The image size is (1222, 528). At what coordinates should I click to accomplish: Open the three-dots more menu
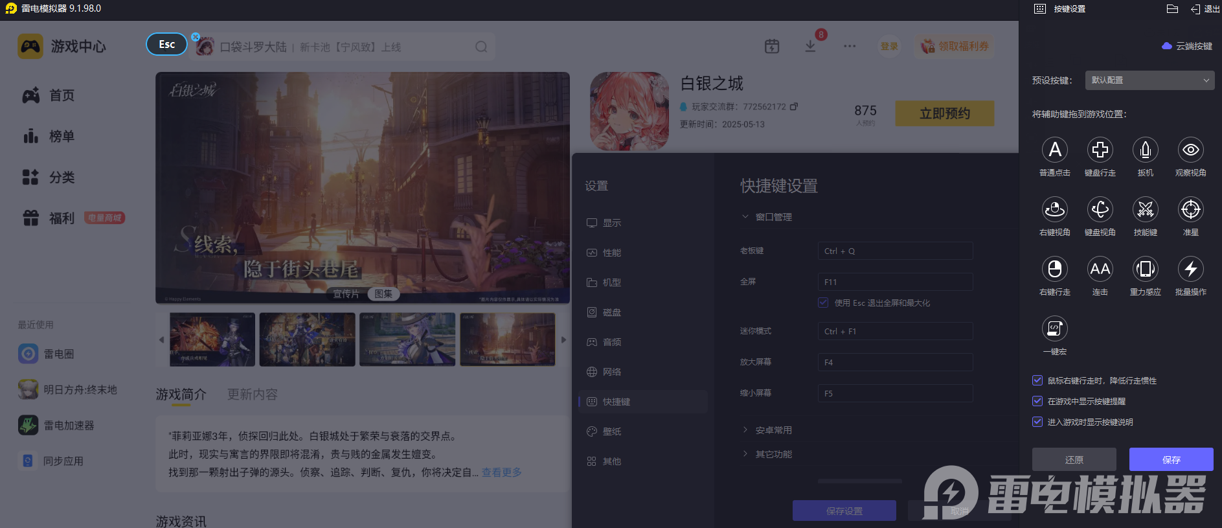pyautogui.click(x=850, y=46)
